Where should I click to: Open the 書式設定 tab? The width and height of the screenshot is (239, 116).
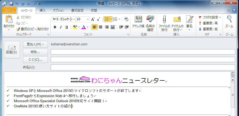coord(77,10)
